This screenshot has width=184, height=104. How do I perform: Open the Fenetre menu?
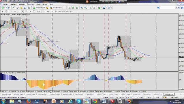tap(45, 4)
